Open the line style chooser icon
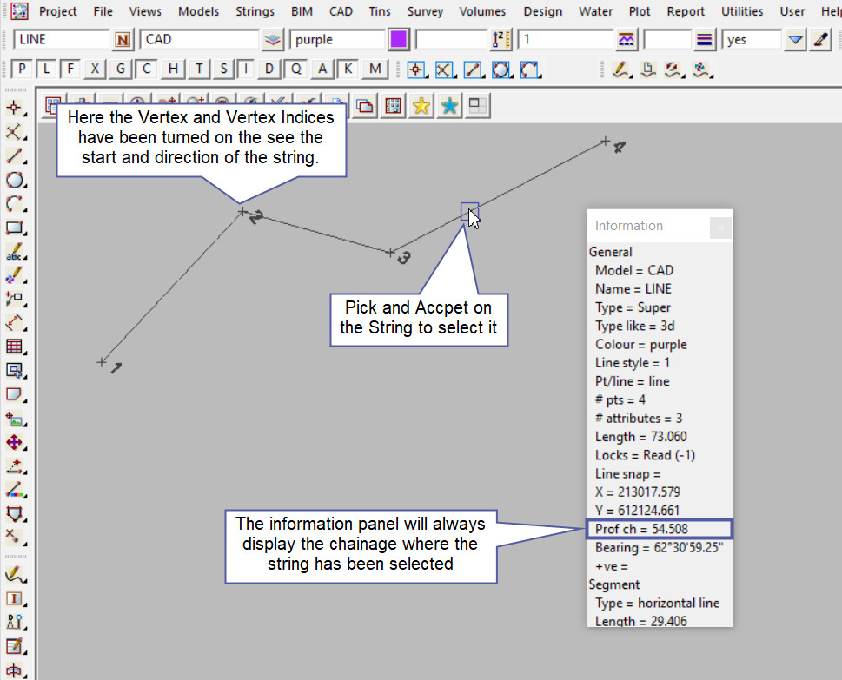The image size is (842, 680). (x=627, y=40)
